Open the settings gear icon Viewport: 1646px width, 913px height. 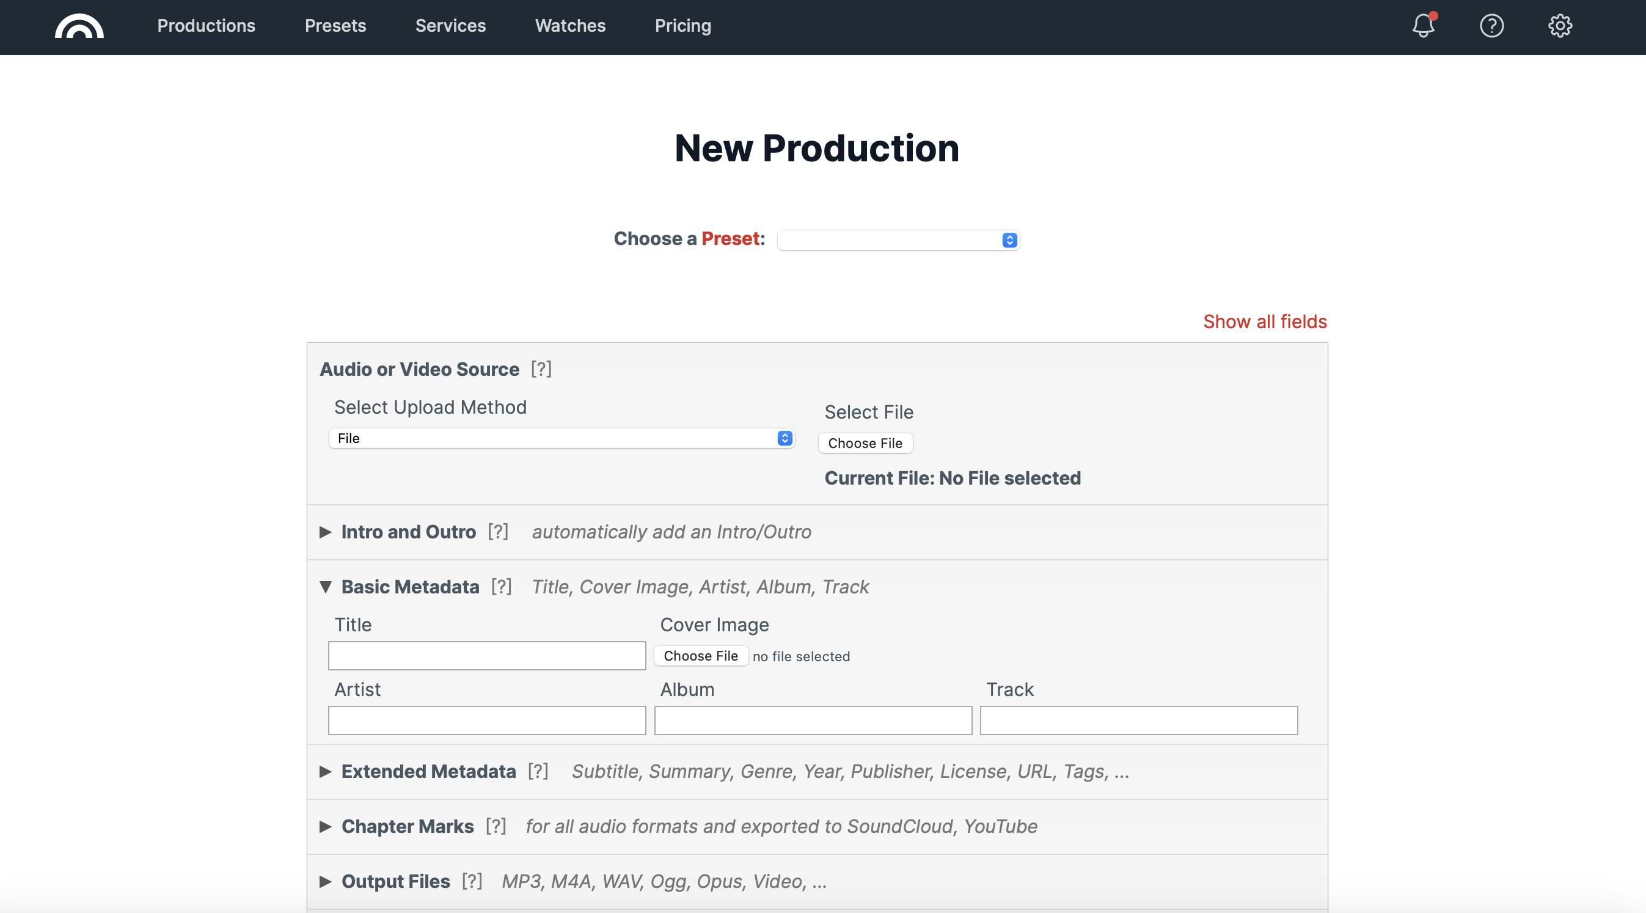(1560, 26)
